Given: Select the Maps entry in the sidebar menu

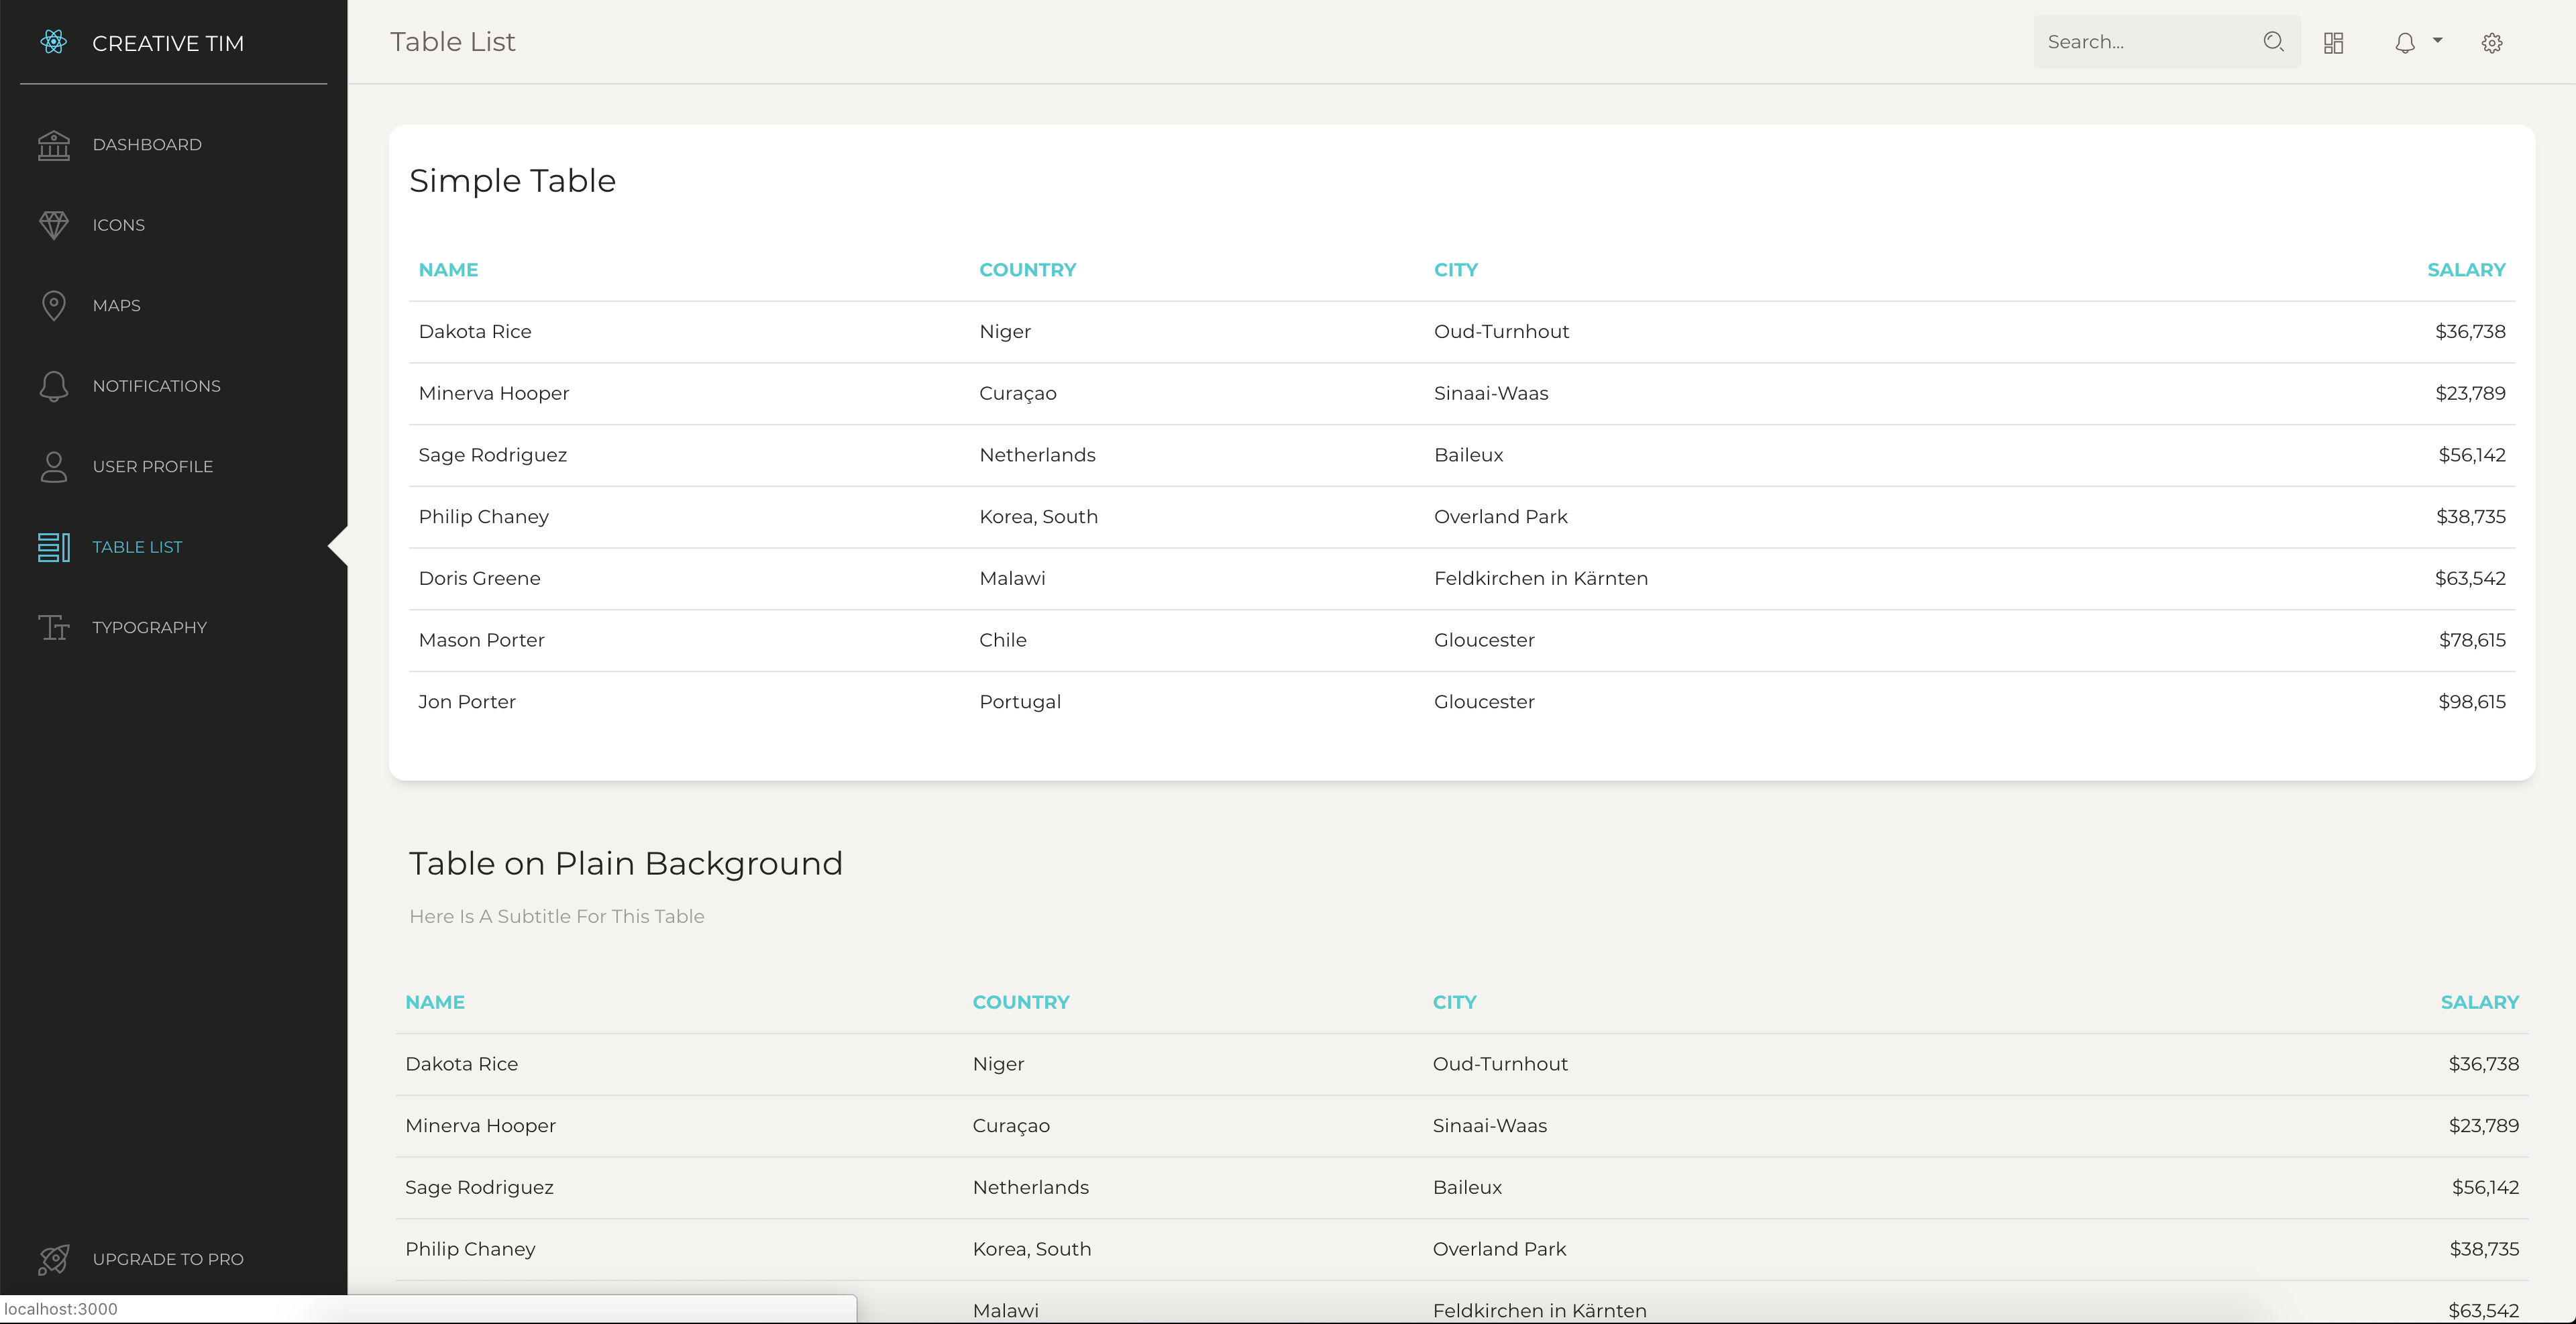Looking at the screenshot, I should pos(116,305).
